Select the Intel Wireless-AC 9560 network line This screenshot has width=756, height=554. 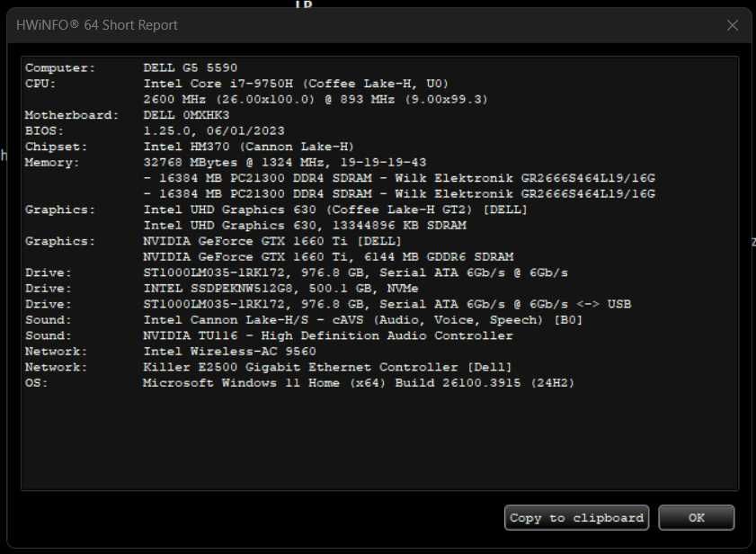(x=229, y=352)
